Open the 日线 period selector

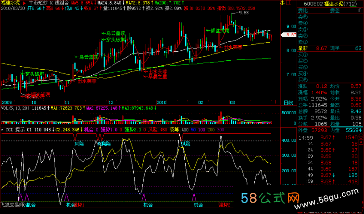pos(288,103)
